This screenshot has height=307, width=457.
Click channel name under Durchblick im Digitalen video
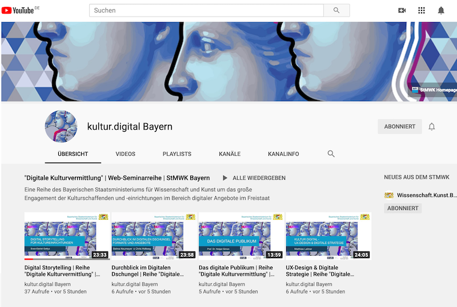135,284
